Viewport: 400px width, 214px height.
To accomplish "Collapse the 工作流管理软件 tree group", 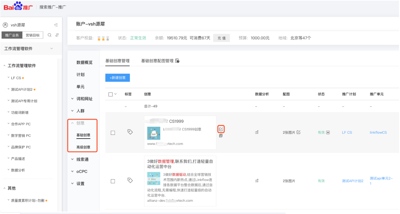I will tap(4, 66).
